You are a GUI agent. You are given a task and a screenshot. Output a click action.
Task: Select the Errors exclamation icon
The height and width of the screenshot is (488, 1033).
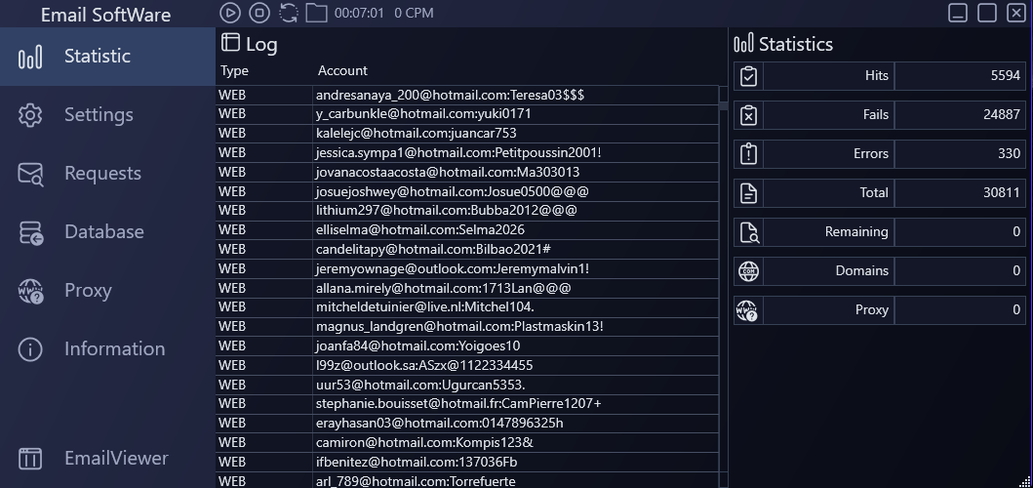(x=748, y=154)
